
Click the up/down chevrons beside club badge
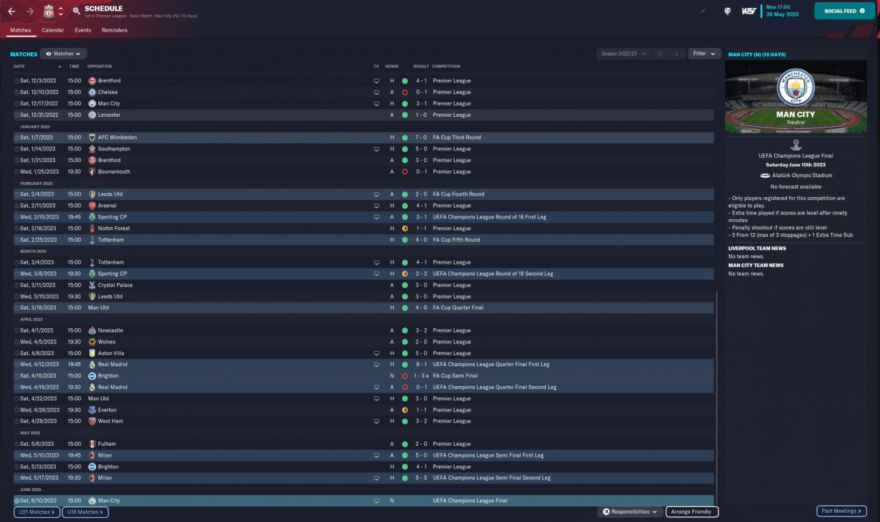(x=60, y=11)
